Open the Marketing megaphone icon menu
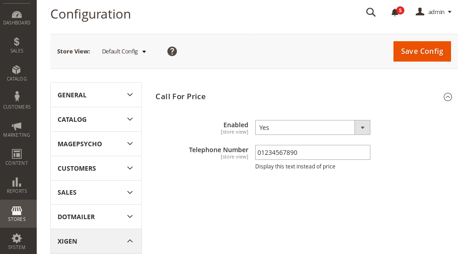The image size is (461, 254). coord(17,129)
